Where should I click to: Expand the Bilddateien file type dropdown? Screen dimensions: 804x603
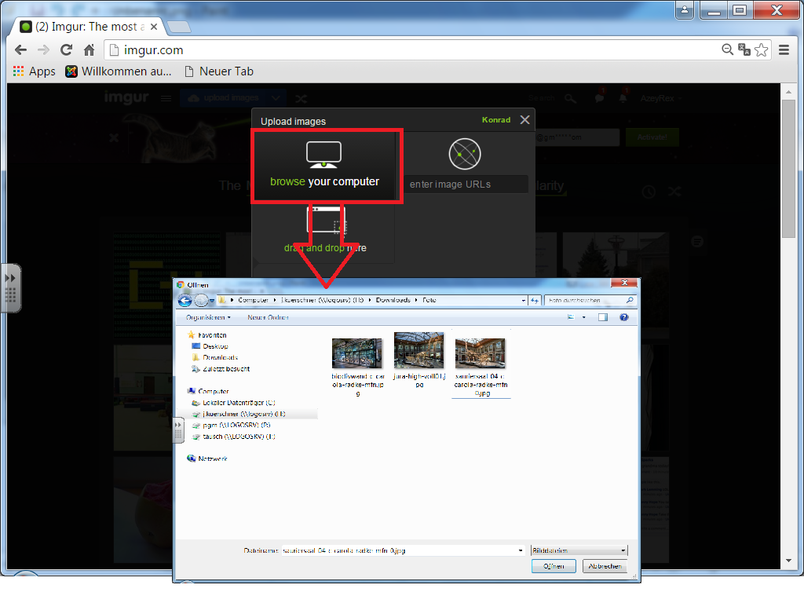[623, 550]
